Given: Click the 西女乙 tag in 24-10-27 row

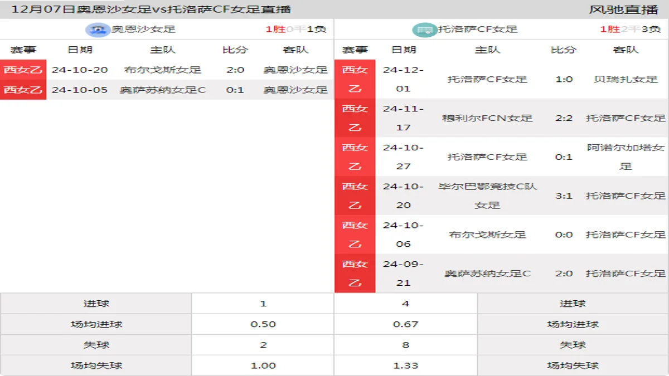Looking at the screenshot, I should 355,157.
